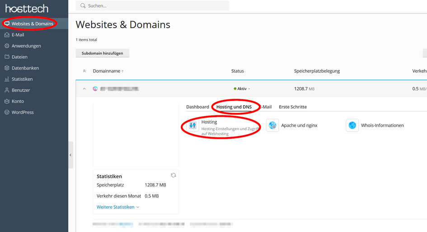Click the Benutzer person icon
The image size is (427, 232).
(7, 90)
